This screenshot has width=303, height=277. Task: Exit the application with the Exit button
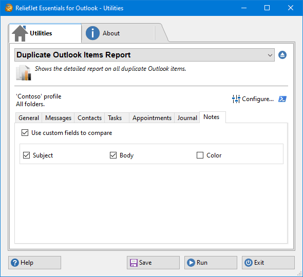[268, 263]
